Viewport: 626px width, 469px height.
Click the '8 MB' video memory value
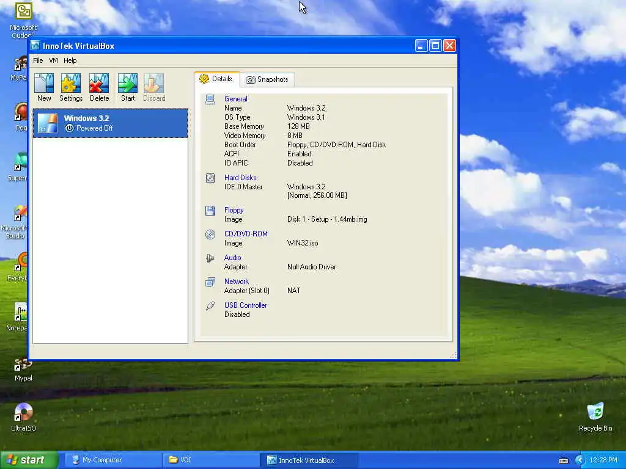(295, 136)
